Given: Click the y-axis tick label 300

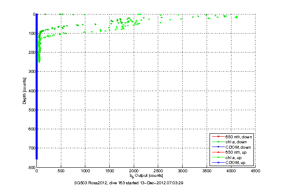Looking at the screenshot, I should 32,72.
